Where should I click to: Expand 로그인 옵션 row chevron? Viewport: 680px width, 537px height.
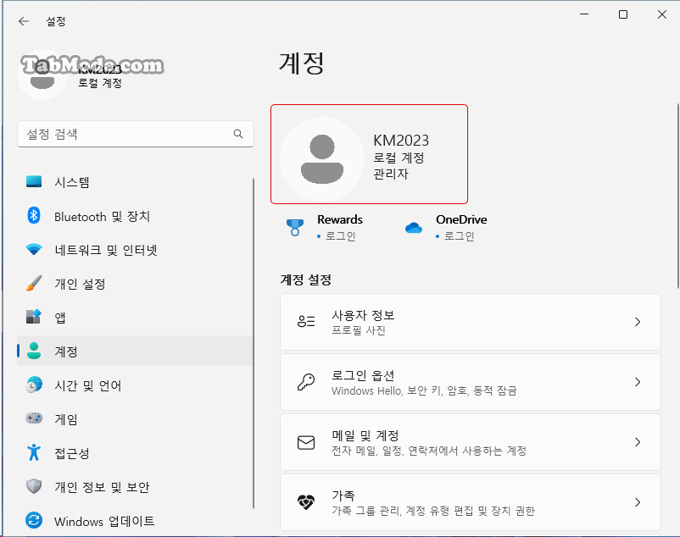pos(638,382)
